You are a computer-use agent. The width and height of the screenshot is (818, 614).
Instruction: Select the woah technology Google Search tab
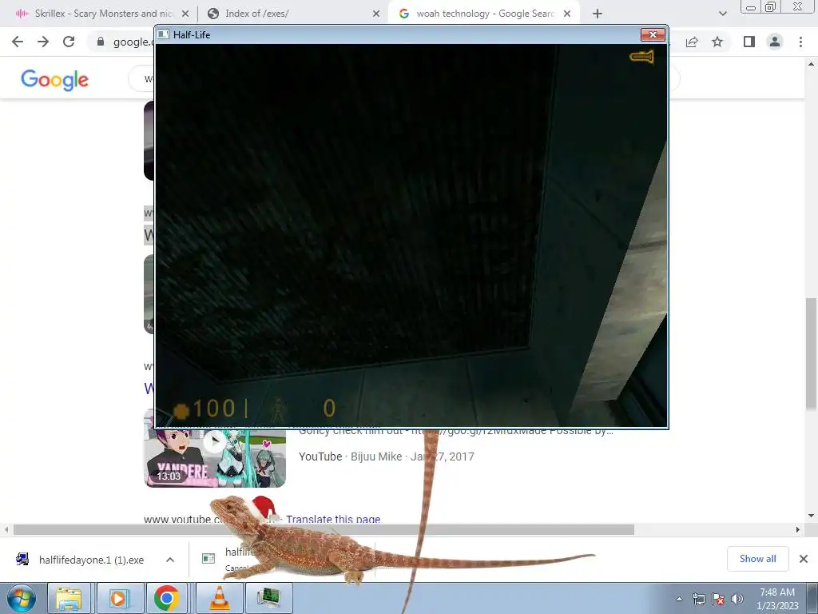pyautogui.click(x=484, y=14)
